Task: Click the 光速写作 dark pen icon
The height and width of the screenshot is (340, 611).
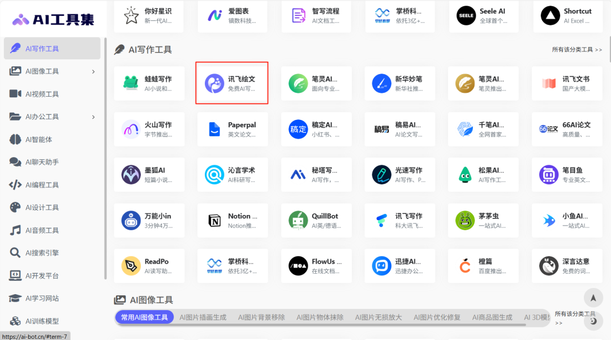Action: point(381,174)
